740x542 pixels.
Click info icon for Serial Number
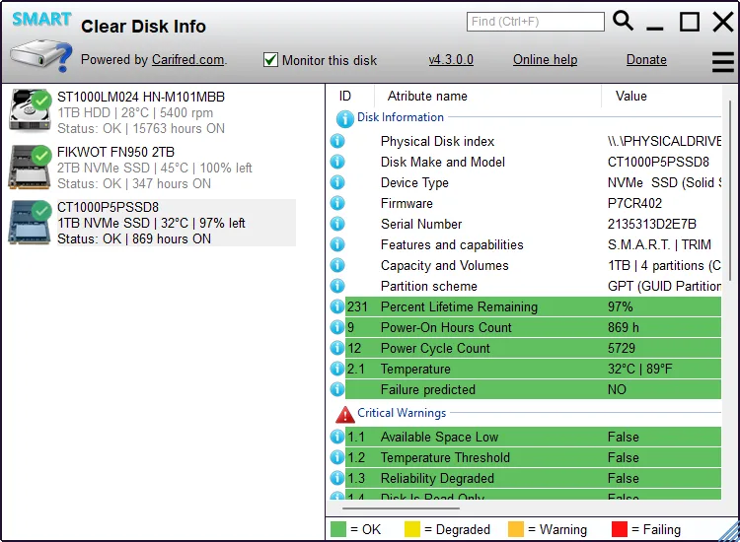click(x=337, y=224)
